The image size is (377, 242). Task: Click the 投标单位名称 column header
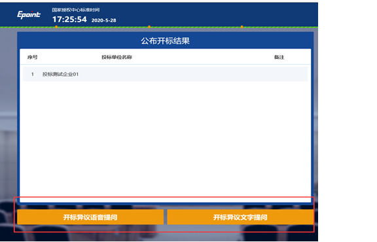pos(117,57)
